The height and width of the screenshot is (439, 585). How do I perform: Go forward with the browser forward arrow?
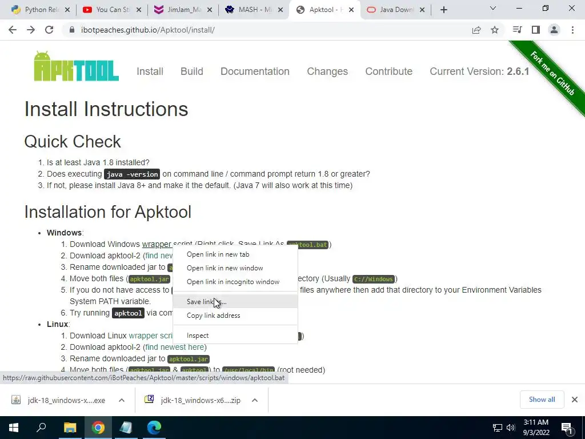click(x=31, y=30)
